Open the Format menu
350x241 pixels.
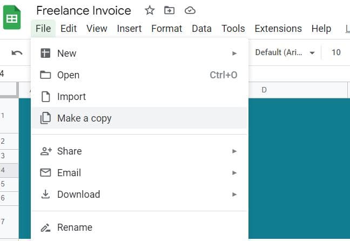pyautogui.click(x=167, y=29)
